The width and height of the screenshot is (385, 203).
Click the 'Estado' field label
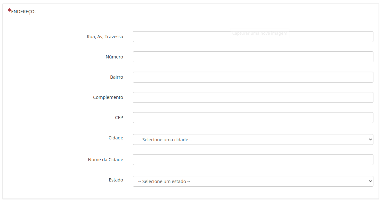tap(116, 180)
